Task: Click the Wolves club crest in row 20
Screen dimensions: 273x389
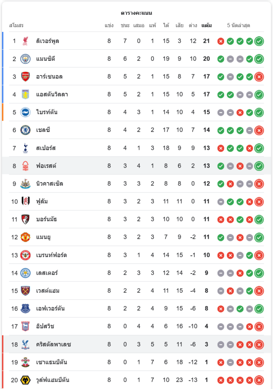Action: (x=25, y=380)
